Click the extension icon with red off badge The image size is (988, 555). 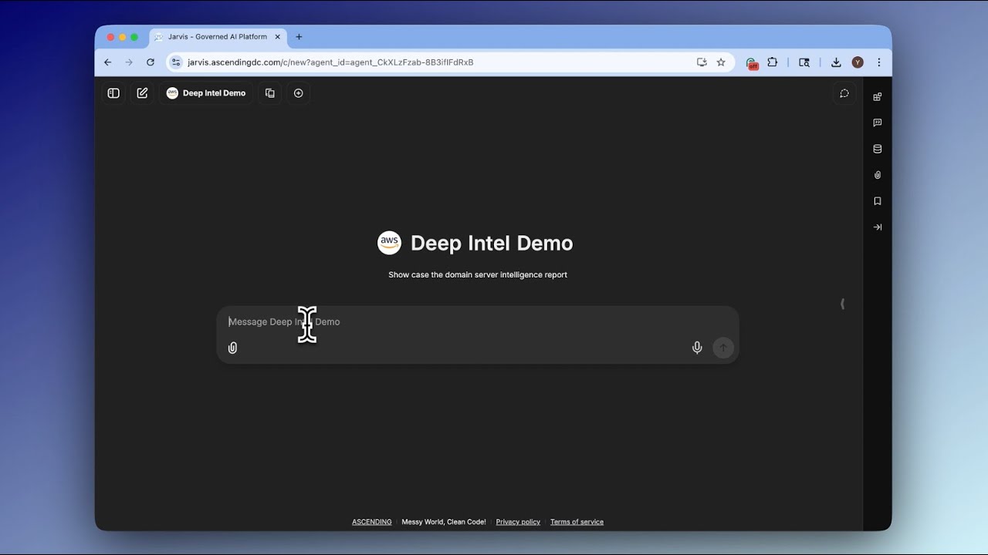751,63
